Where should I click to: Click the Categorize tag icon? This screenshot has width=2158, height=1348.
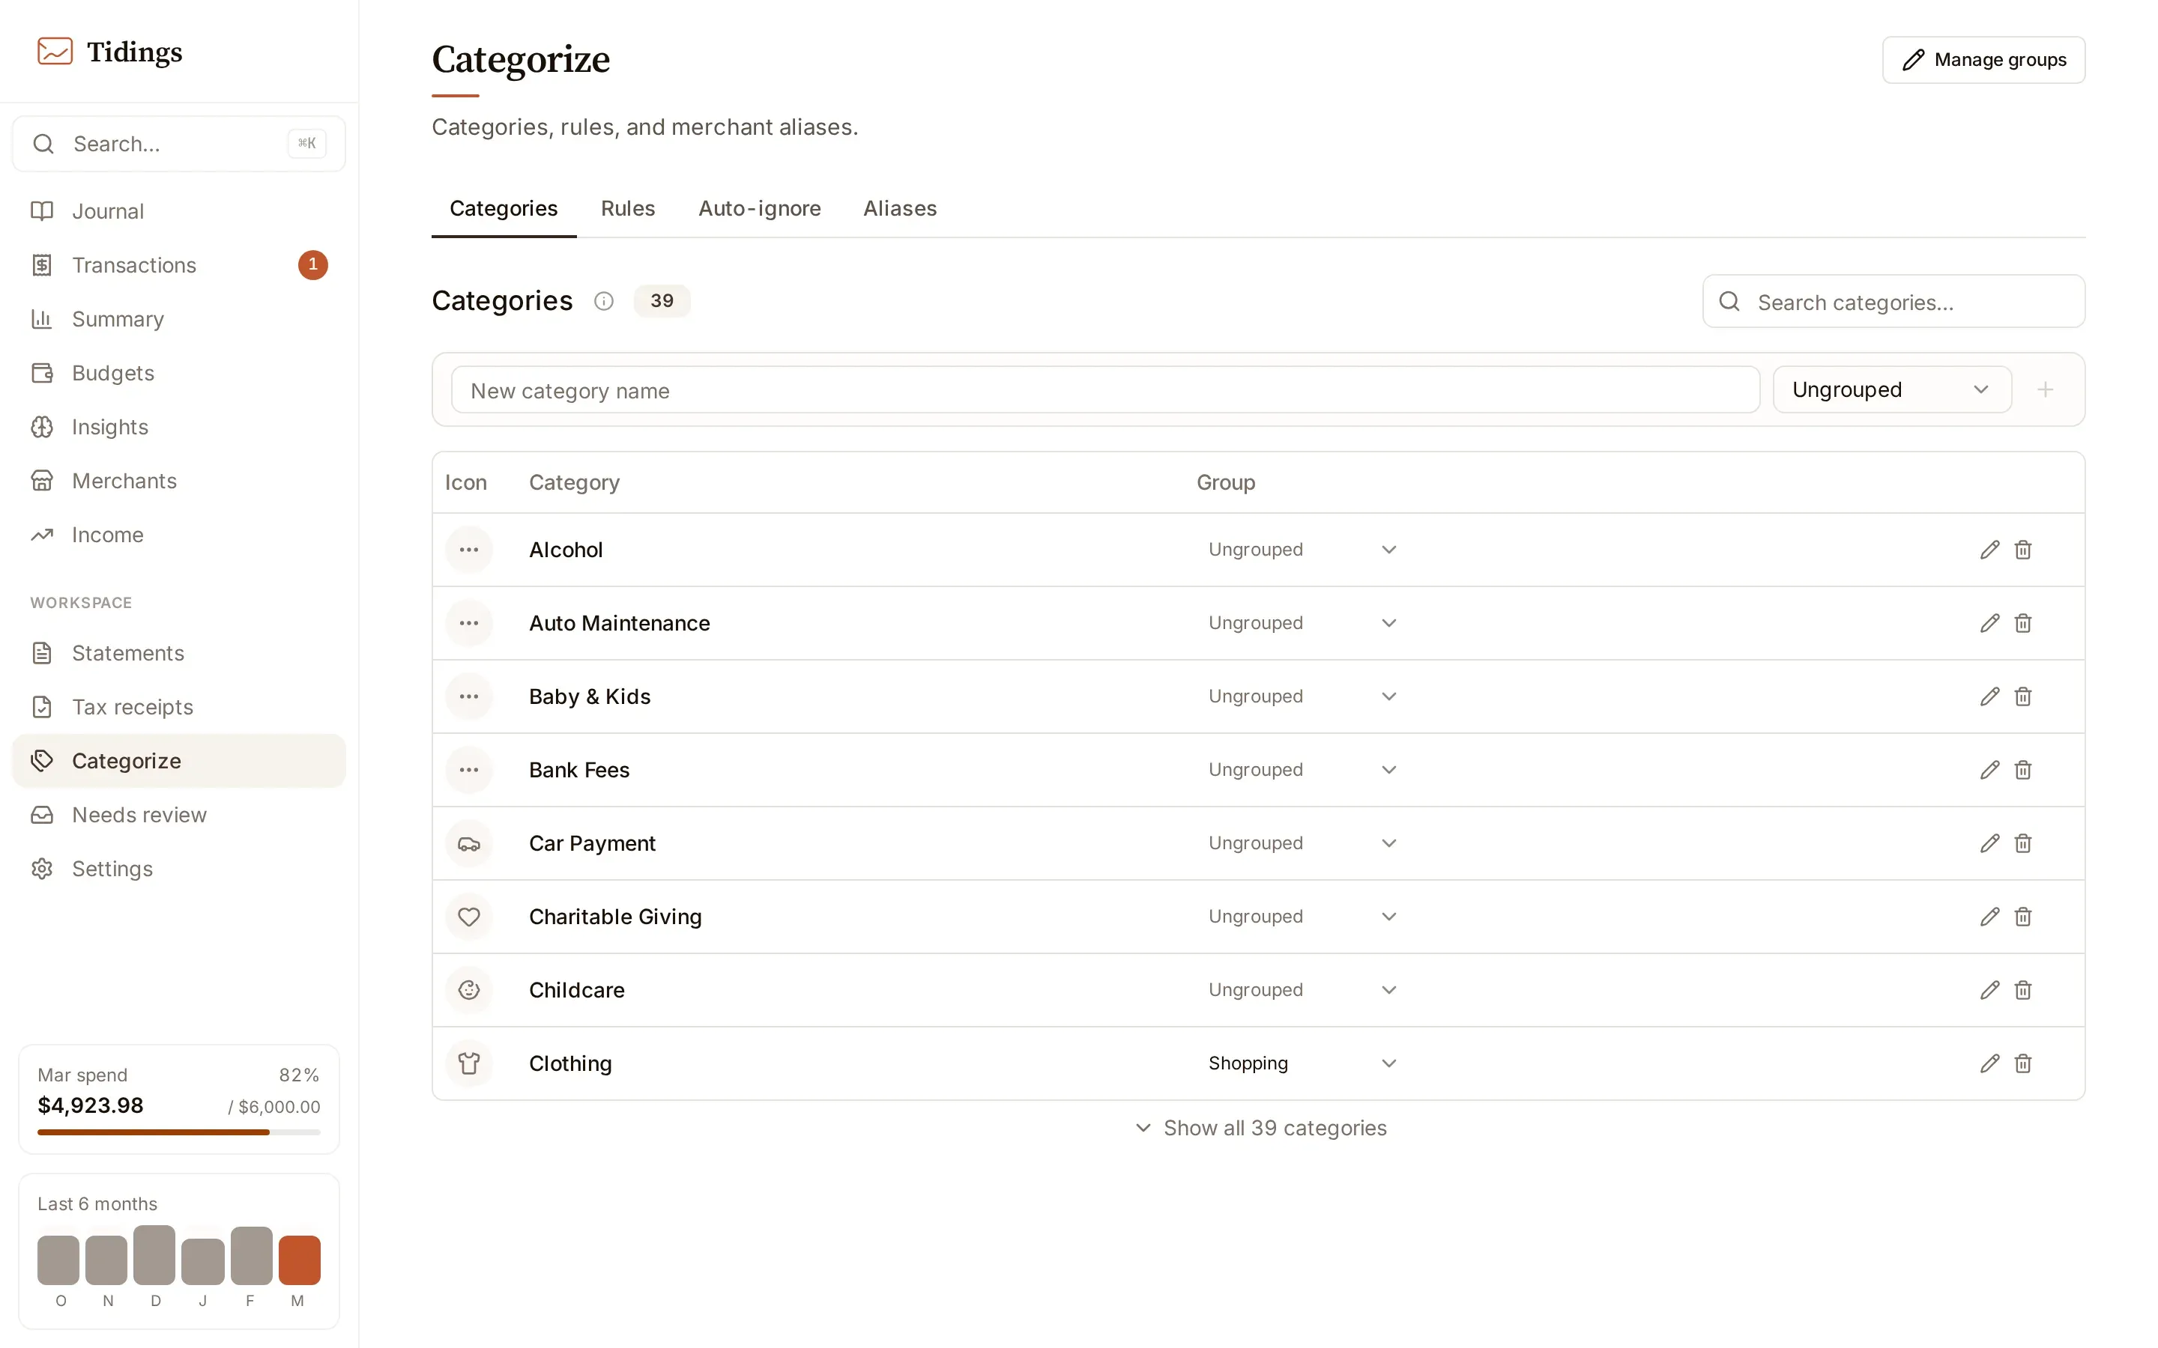[x=42, y=760]
